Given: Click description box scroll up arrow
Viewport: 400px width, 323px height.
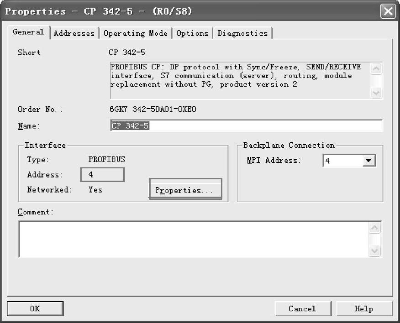Looking at the screenshot, I should (376, 68).
